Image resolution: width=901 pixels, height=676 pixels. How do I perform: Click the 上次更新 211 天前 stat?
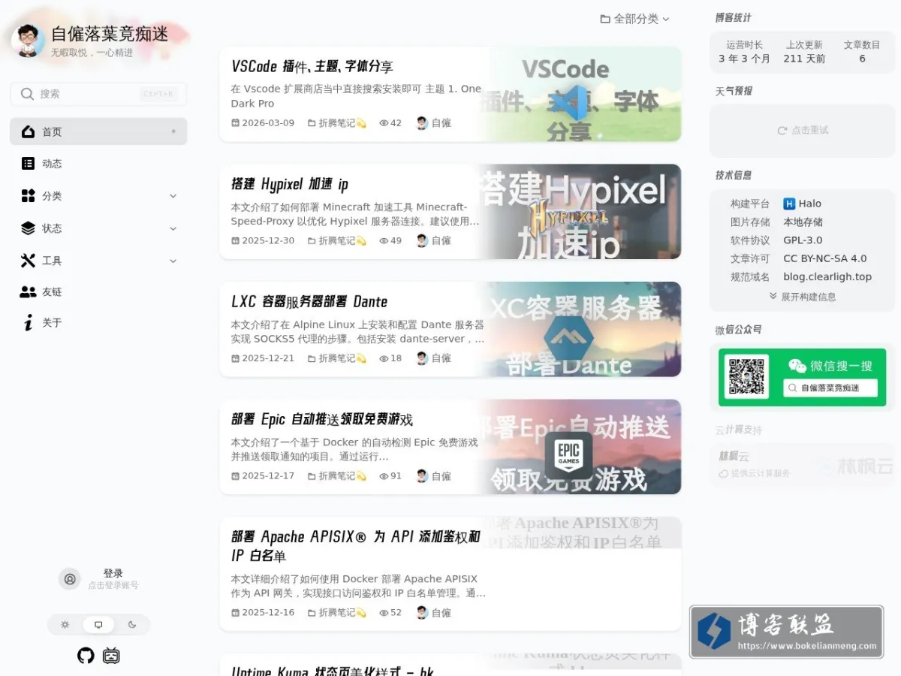[x=804, y=52]
